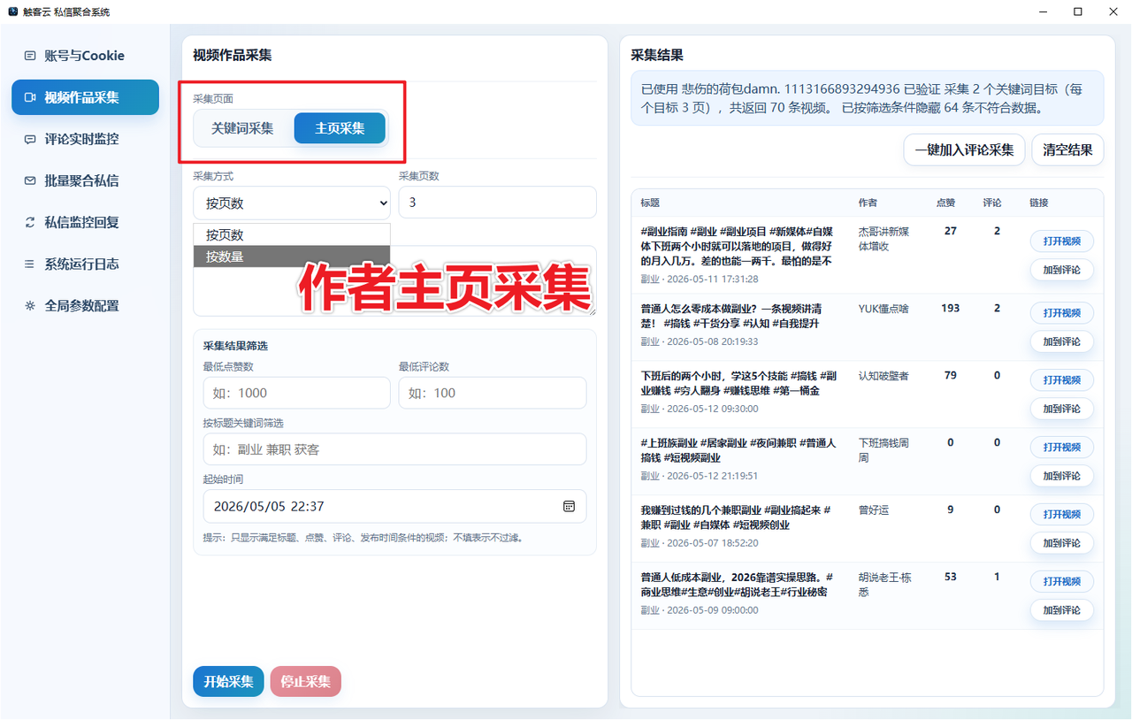Screen dimensions: 1132x720
Task: Click the 最低点赞数 input field
Action: 296,393
